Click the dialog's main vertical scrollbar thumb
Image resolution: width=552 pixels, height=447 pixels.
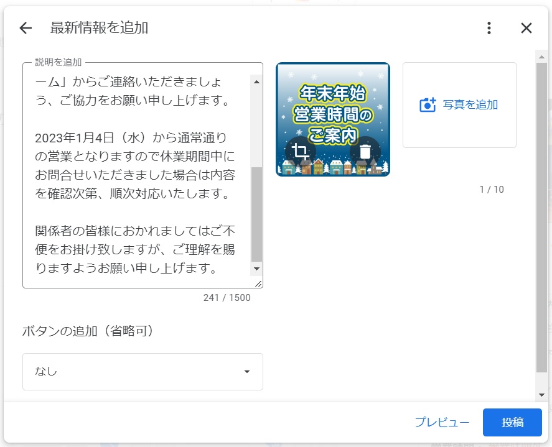542,218
